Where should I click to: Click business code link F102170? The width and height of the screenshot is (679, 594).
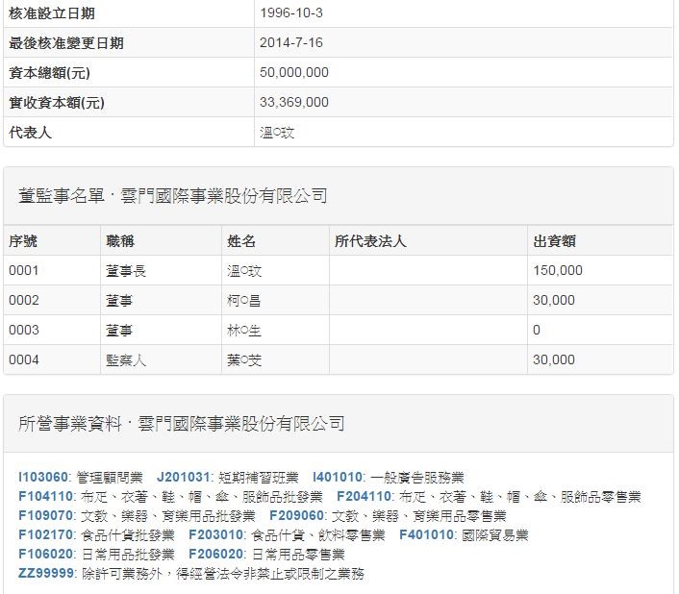coord(47,534)
